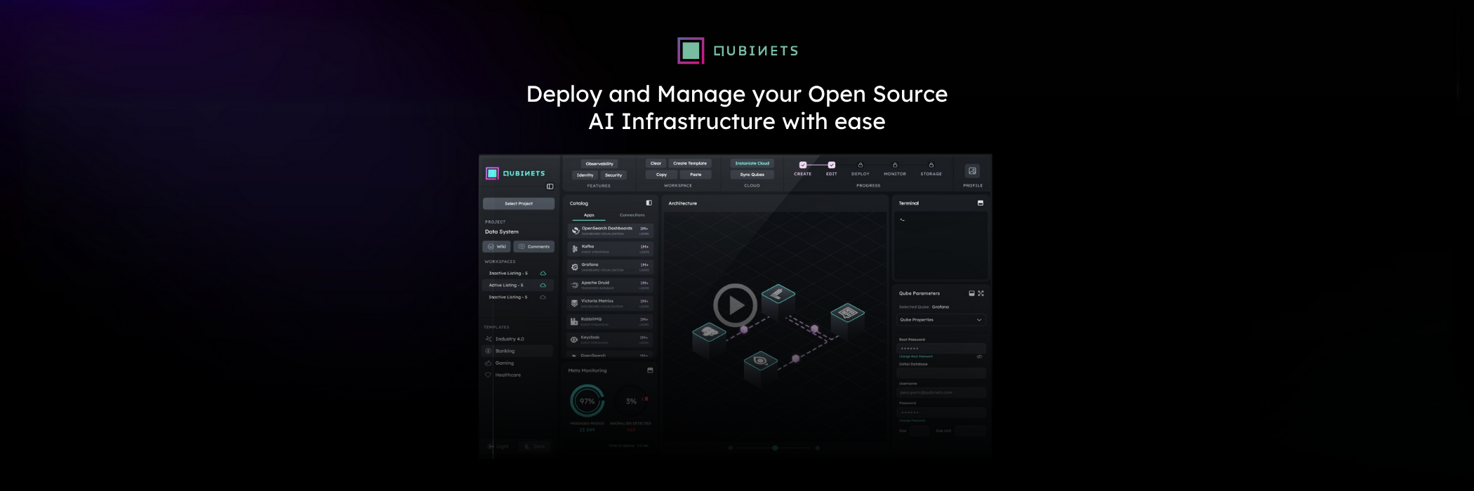Collapse the Qube Parameters panel
This screenshot has height=491, width=1474.
tap(971, 293)
